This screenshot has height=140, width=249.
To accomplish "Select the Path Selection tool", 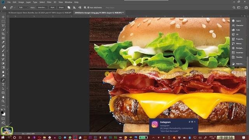I will [x=3, y=89].
